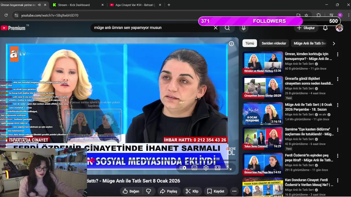Open the YouTube account avatar menu
Image resolution: width=351 pixels, height=197 pixels.
click(339, 28)
